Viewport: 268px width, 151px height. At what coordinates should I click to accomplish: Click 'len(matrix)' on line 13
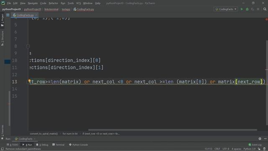point(66,82)
